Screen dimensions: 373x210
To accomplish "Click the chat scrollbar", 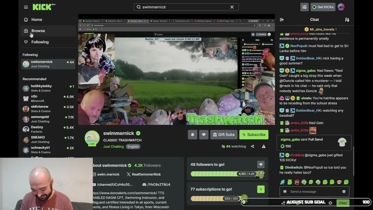I will coord(353,161).
